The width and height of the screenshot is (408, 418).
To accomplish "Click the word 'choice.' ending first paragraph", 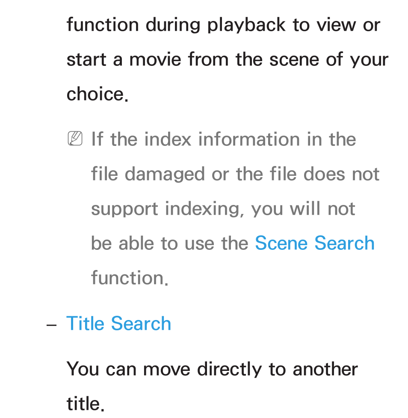I will pos(98,94).
